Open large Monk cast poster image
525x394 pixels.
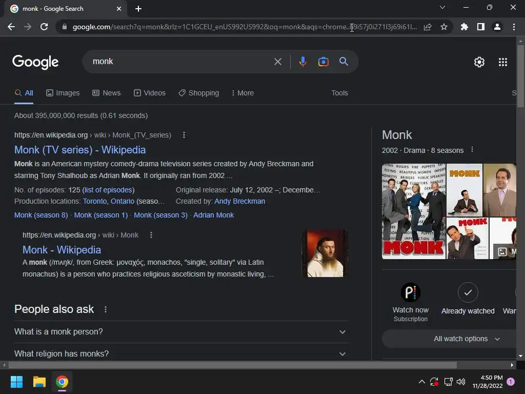pos(414,211)
